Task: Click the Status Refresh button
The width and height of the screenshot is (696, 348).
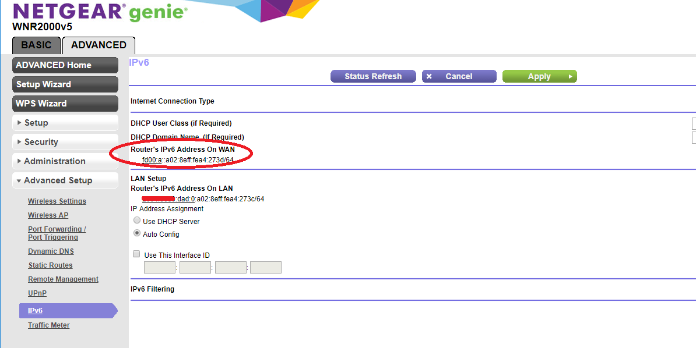Action: point(373,76)
